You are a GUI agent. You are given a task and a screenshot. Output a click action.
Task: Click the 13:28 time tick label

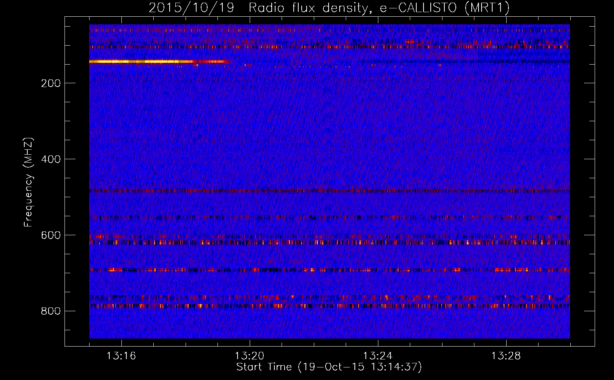[x=506, y=356]
